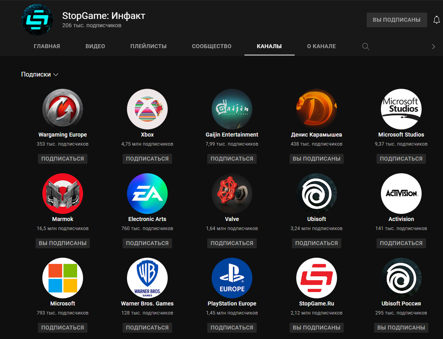
Task: Open the Microsoft logo avatar
Action: 62,278
